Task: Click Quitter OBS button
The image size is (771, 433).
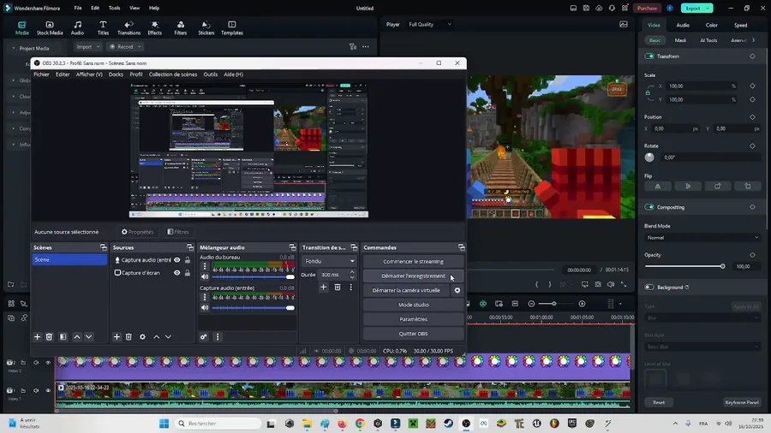Action: 413,334
